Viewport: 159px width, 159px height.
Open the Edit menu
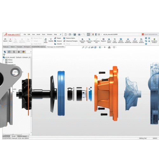point(29,34)
